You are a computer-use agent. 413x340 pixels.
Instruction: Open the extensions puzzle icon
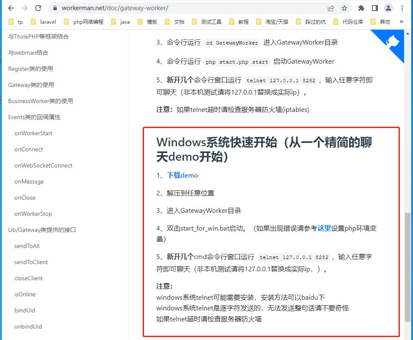[361, 8]
